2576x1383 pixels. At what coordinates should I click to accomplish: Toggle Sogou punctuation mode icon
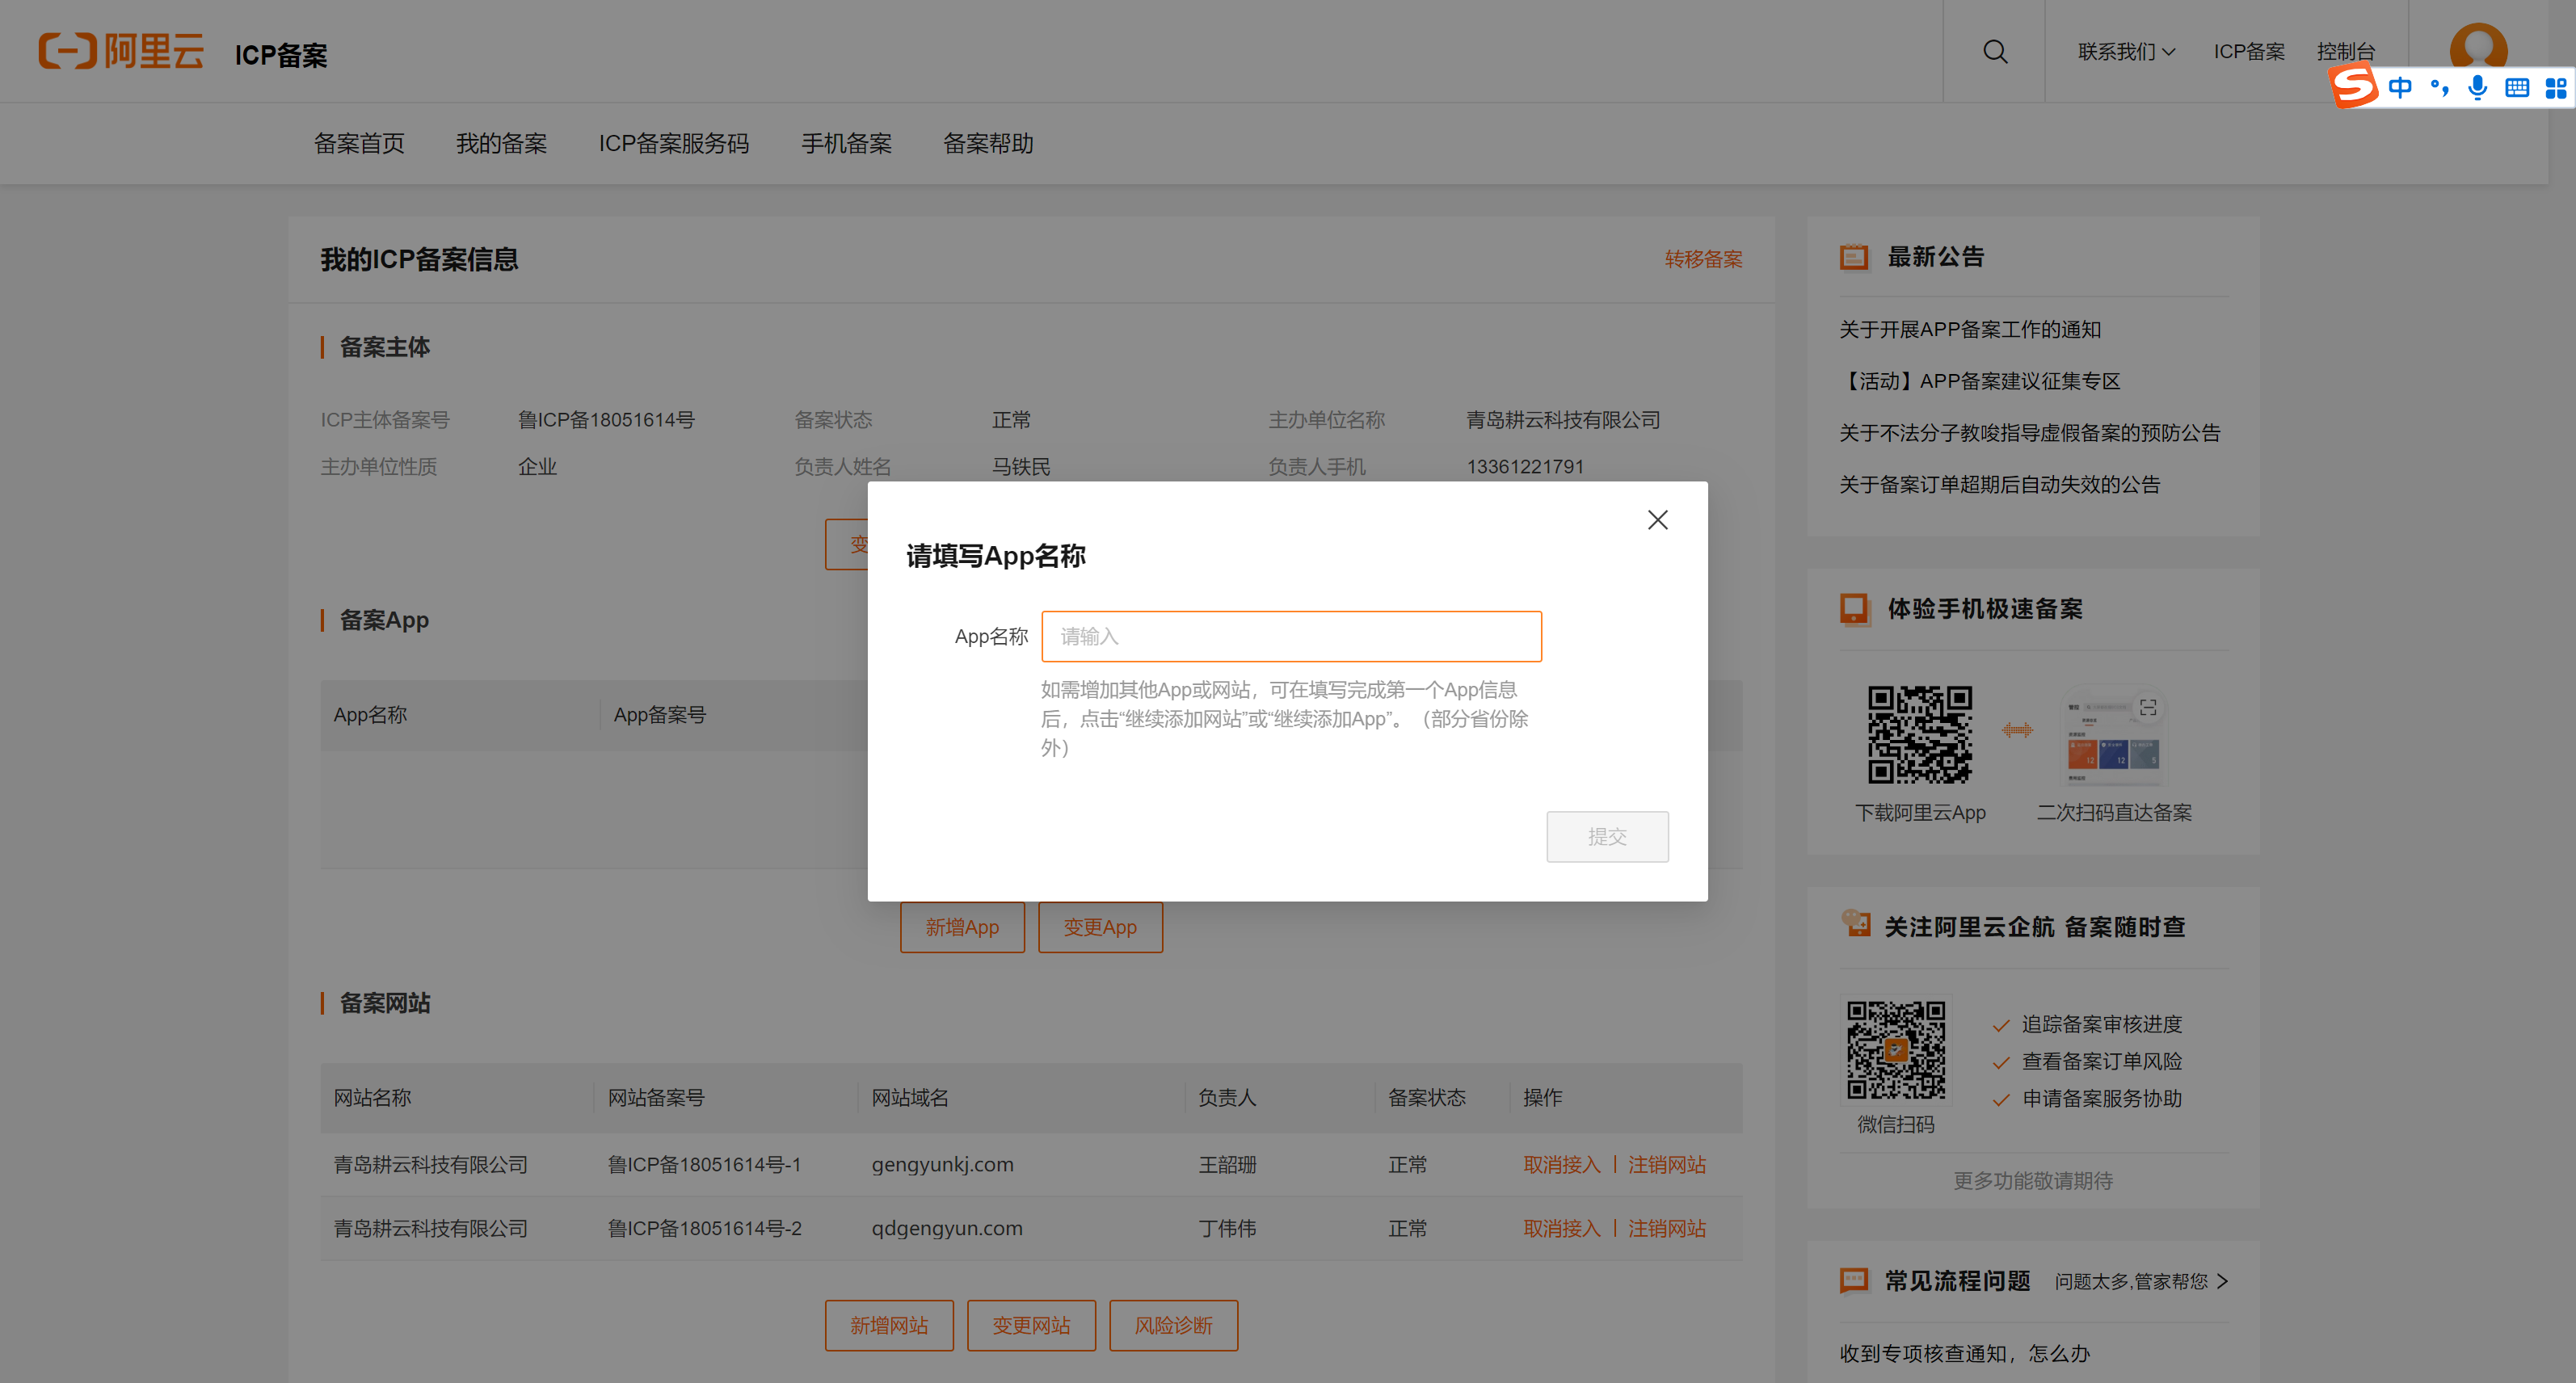pos(2439,87)
